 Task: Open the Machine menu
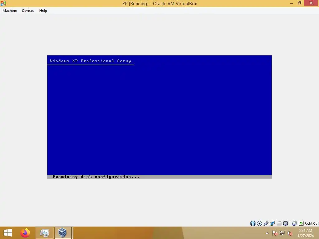point(10,11)
